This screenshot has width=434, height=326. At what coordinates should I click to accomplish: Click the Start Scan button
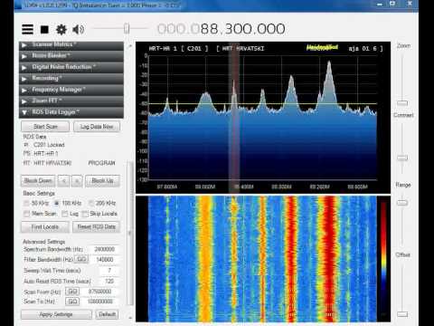click(45, 127)
